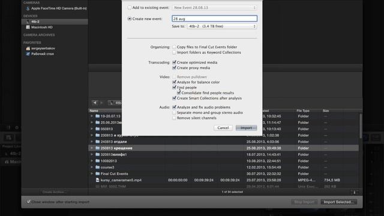Viewport: 384px width, 216px height.
Task: Click the file icon of korsy_cameramen5.mp4
Action: pos(97,180)
